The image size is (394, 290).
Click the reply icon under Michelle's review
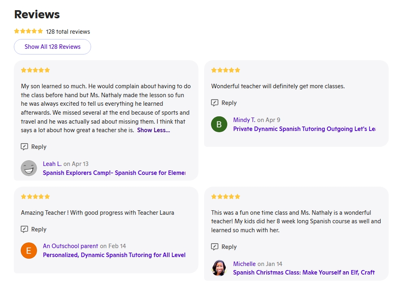(215, 247)
